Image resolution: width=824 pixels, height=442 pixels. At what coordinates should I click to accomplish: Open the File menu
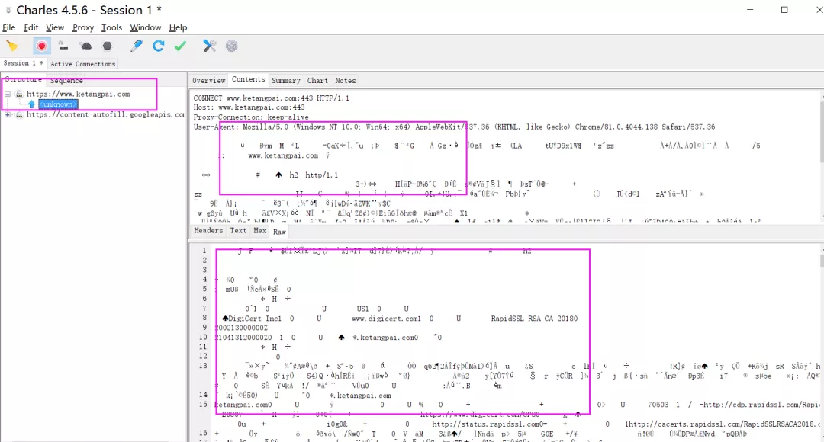click(x=9, y=27)
